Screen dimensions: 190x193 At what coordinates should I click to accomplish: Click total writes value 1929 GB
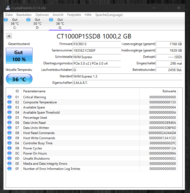pyautogui.click(x=169, y=50)
